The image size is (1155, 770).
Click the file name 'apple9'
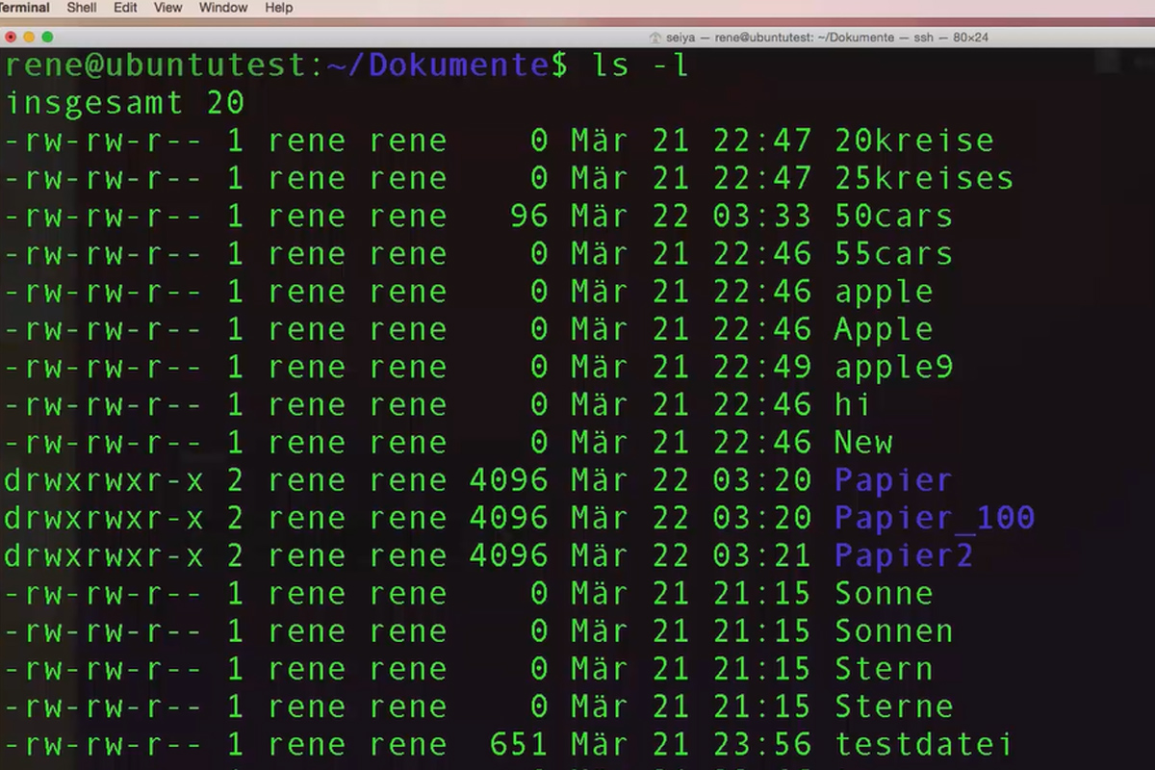(x=894, y=368)
